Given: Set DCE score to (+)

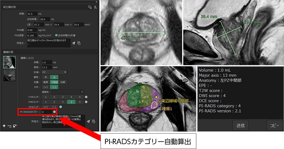Looking at the screenshot, I should point(46,107).
